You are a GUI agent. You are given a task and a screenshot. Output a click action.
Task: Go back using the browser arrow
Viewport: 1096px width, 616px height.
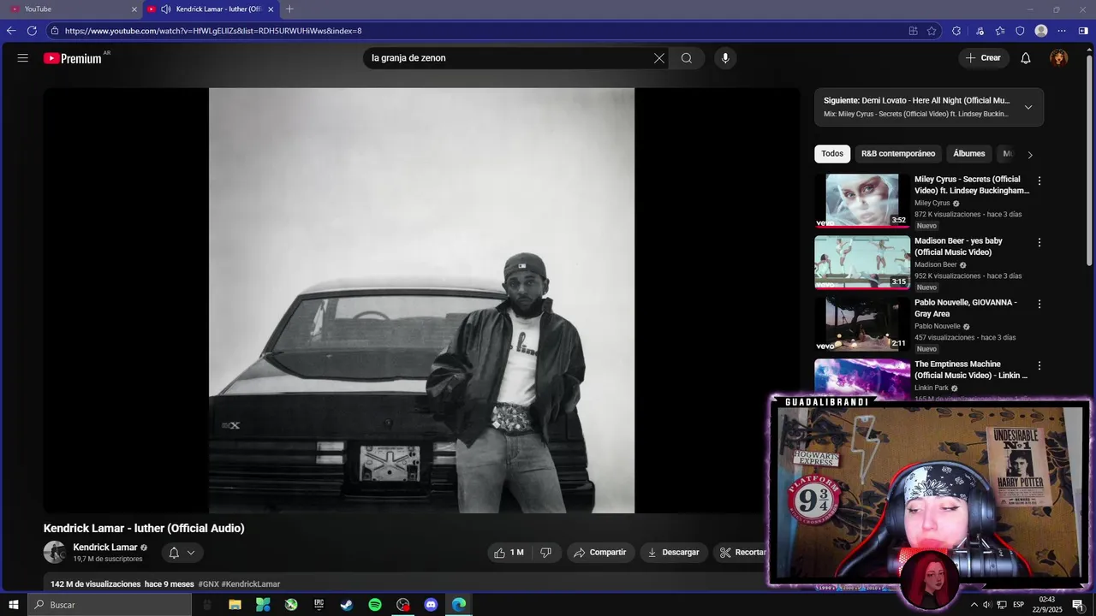coord(11,31)
